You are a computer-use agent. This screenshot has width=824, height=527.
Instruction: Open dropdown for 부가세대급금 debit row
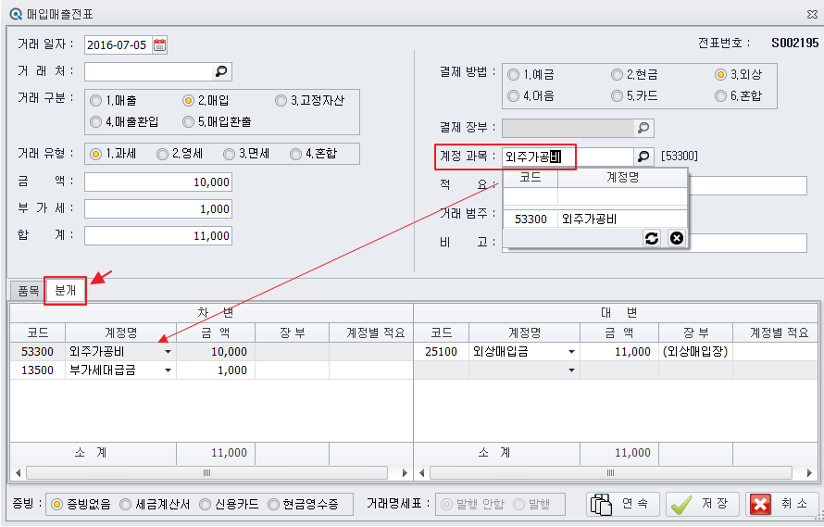click(168, 370)
